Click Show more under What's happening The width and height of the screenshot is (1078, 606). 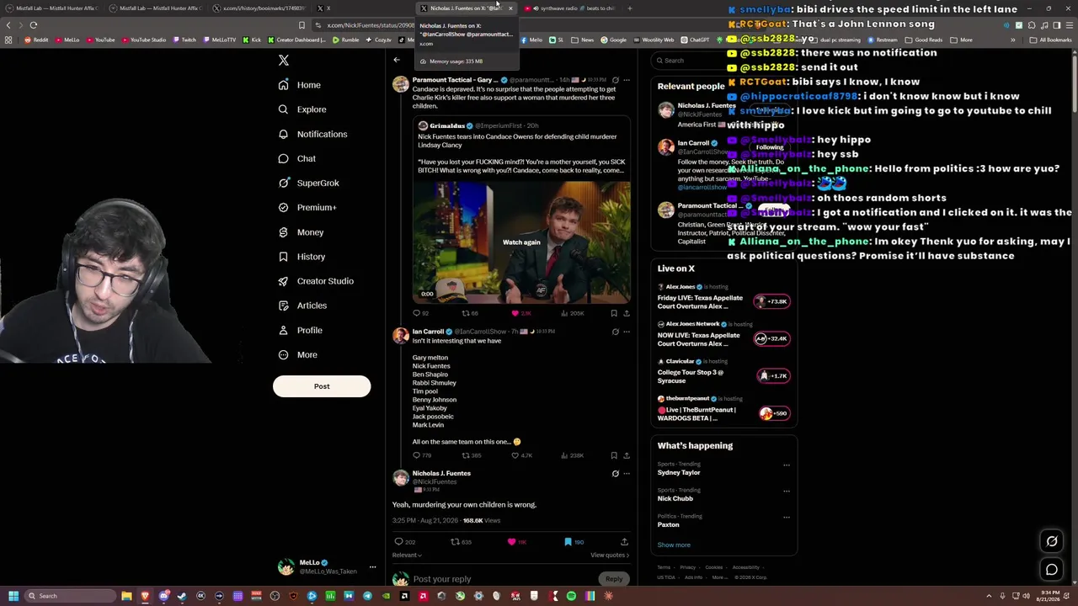[x=674, y=545]
